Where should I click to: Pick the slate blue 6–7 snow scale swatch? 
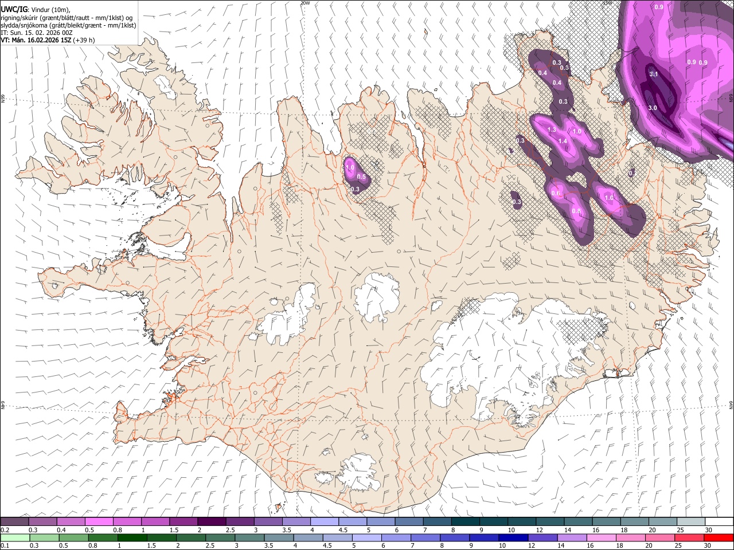pos(409,522)
